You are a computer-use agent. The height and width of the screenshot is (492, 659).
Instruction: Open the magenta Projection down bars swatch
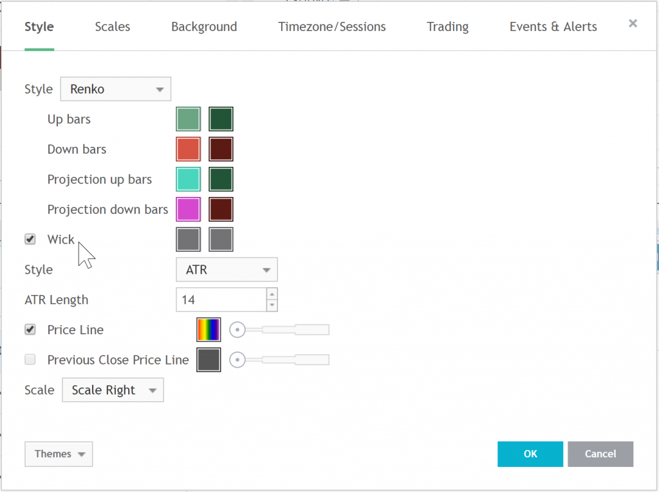(x=189, y=209)
